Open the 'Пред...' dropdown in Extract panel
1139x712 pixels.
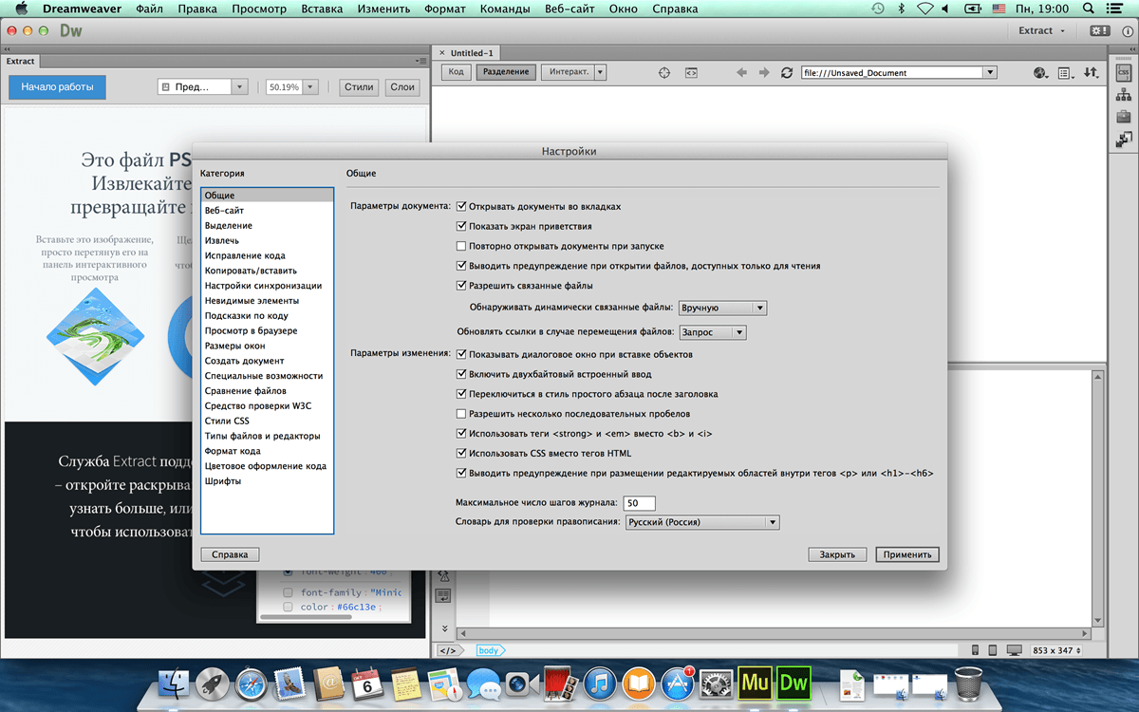(202, 86)
